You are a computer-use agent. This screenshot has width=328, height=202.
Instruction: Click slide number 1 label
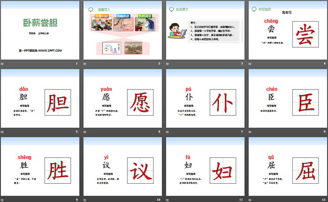coord(77,63)
